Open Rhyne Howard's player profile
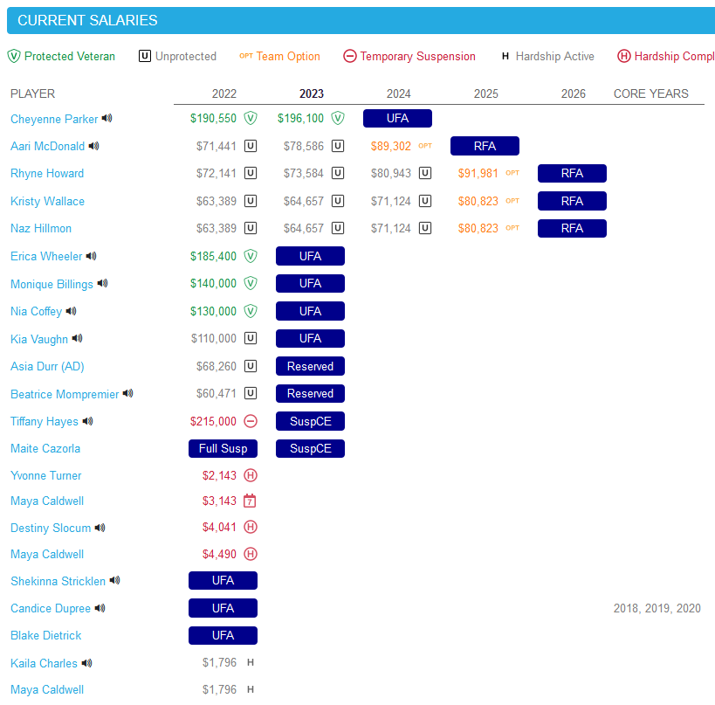The image size is (715, 705). [46, 174]
